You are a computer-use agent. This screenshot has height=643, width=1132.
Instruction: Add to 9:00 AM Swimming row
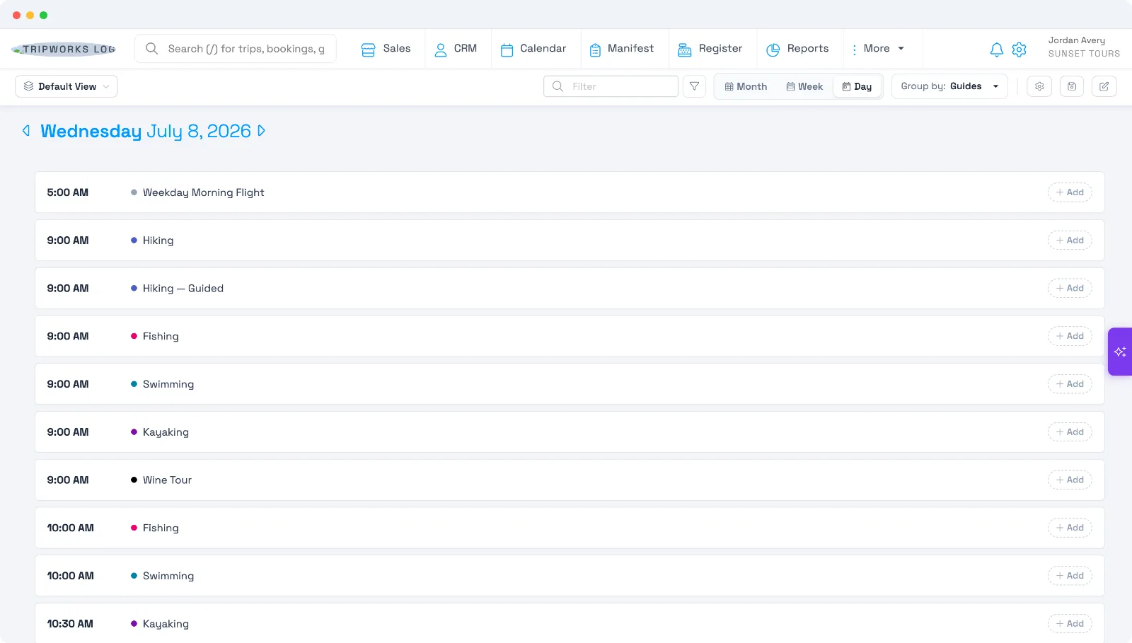pyautogui.click(x=1070, y=384)
